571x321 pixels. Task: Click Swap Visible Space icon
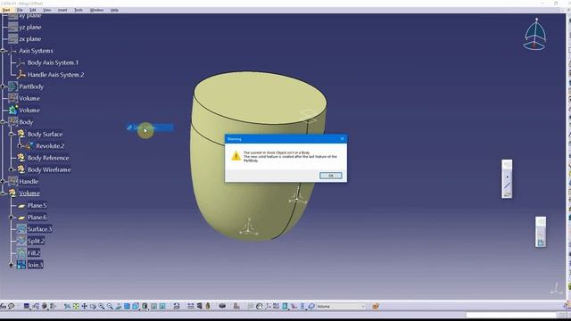coord(162,307)
